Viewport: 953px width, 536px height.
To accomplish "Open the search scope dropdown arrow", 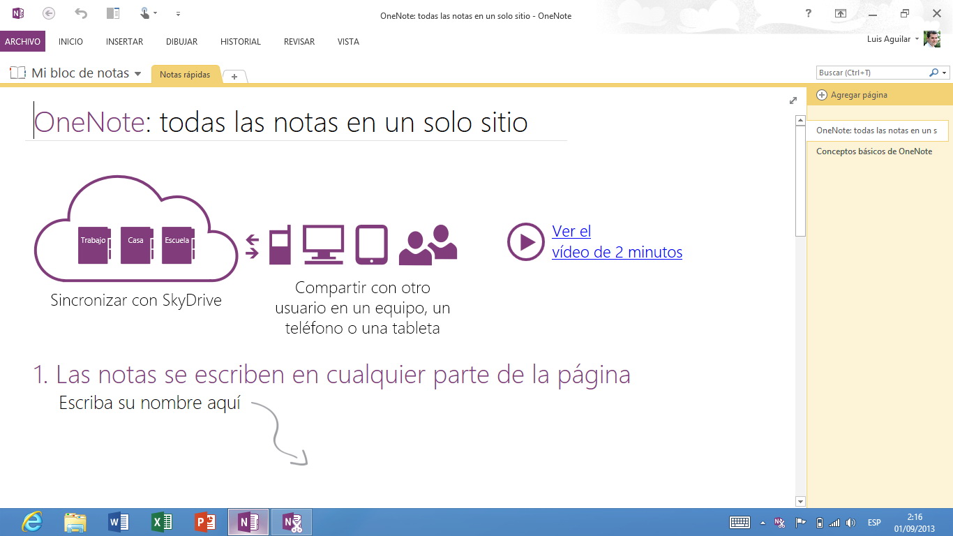I will point(945,73).
